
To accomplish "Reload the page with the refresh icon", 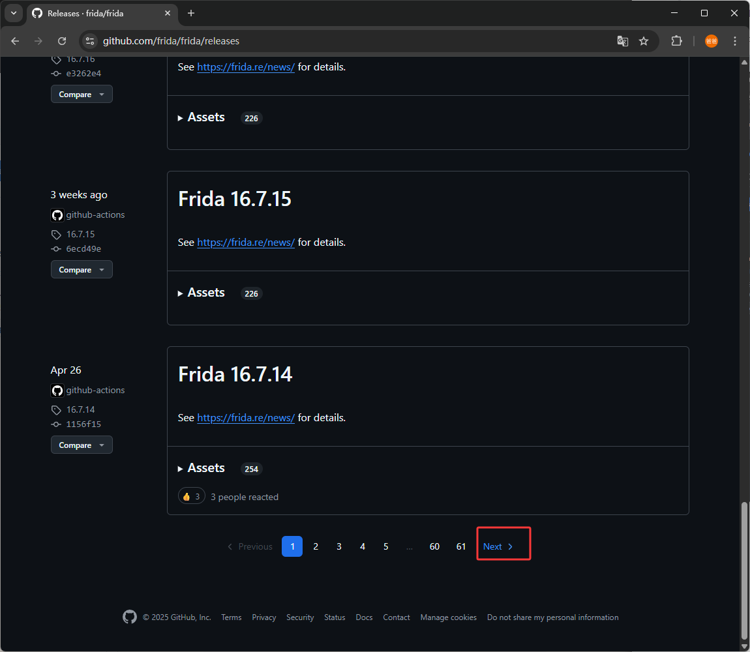I will [x=62, y=41].
